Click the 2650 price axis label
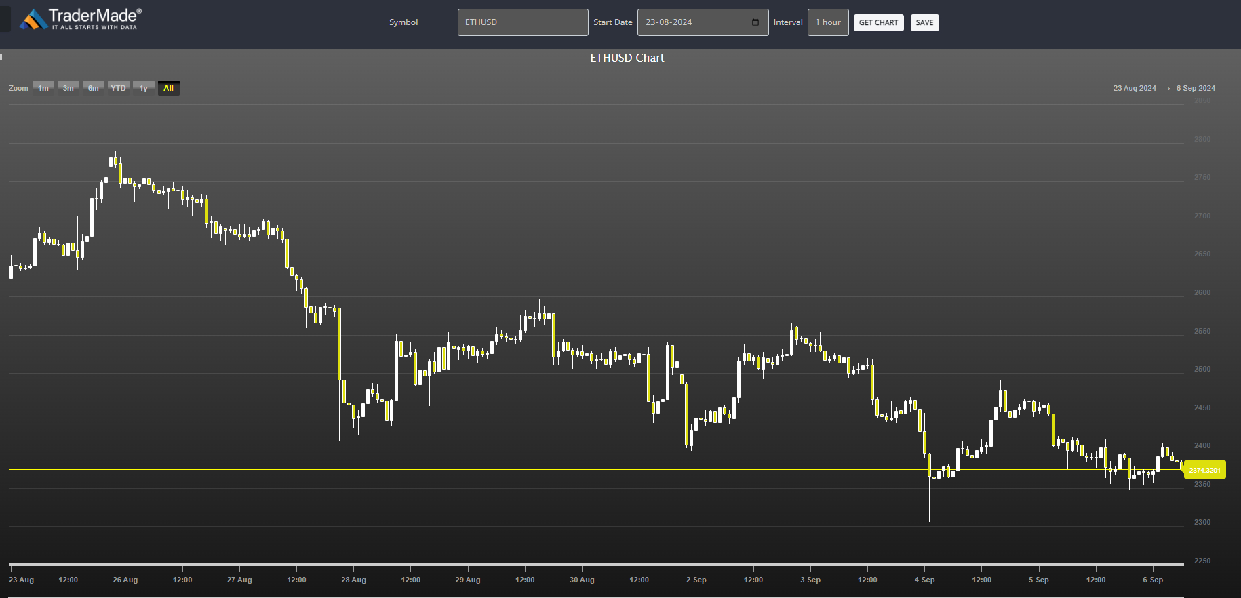Screen dimensions: 1241x598 (1202, 254)
